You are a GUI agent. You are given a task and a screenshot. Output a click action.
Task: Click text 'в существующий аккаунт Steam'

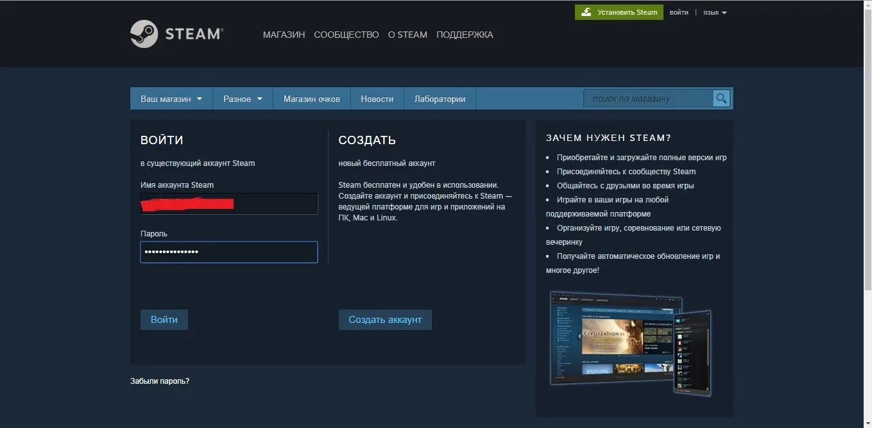[198, 163]
